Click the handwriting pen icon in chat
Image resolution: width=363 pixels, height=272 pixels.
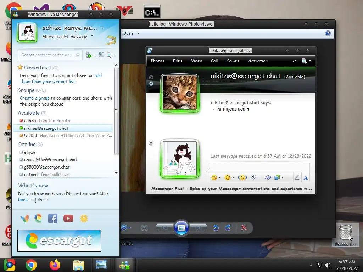[297, 177]
